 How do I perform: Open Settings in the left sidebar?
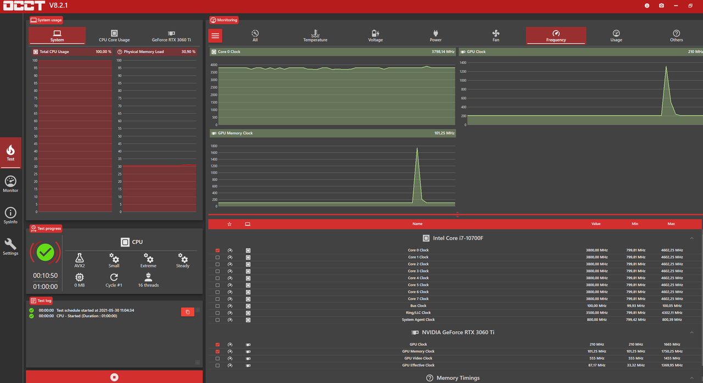coord(10,247)
